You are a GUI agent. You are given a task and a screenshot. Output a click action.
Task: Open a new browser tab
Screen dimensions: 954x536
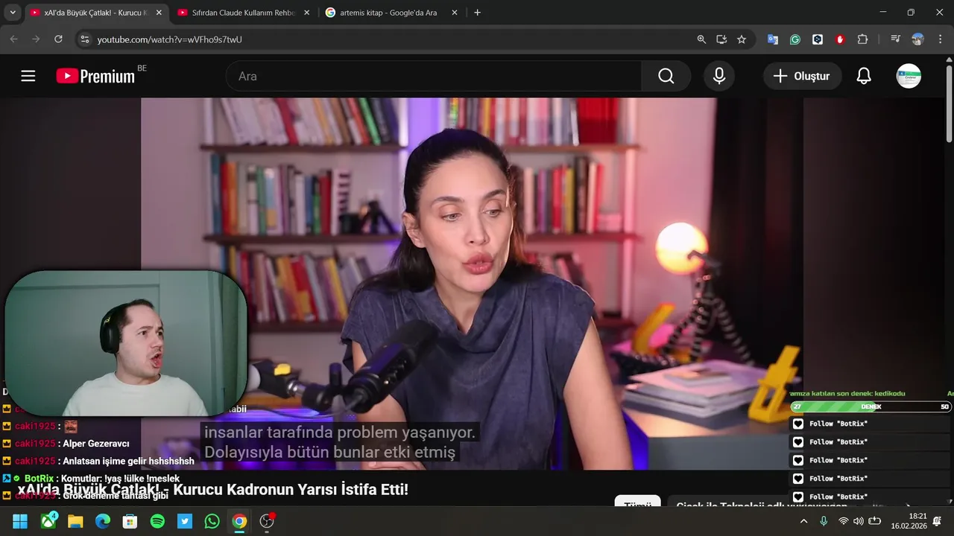tap(477, 13)
